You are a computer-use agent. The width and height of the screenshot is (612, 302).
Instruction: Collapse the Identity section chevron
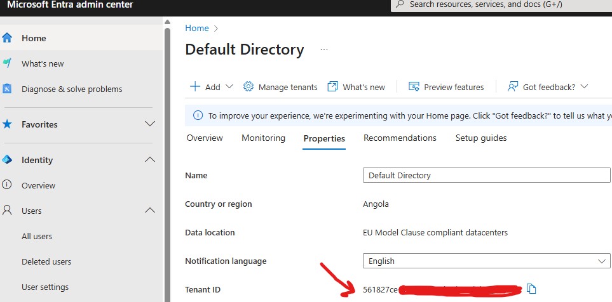(150, 159)
